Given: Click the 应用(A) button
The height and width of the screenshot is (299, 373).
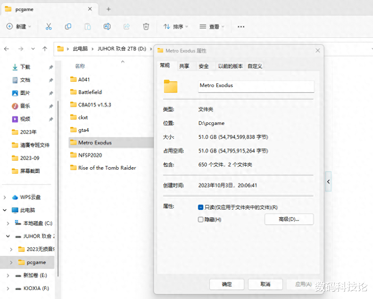Looking at the screenshot, I should (303, 284).
